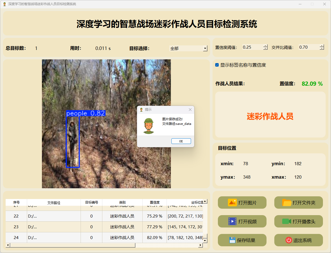Click the red power icon to exit system
The width and height of the screenshot is (331, 253).
(x=289, y=240)
